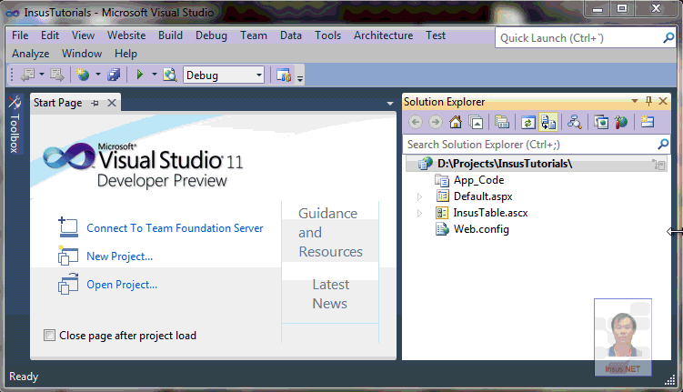Click the New Project... link

pyautogui.click(x=119, y=256)
